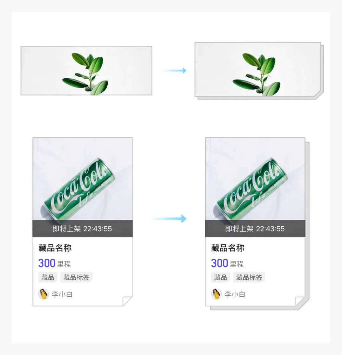Click the 藏品 tag on right card

click(220, 277)
